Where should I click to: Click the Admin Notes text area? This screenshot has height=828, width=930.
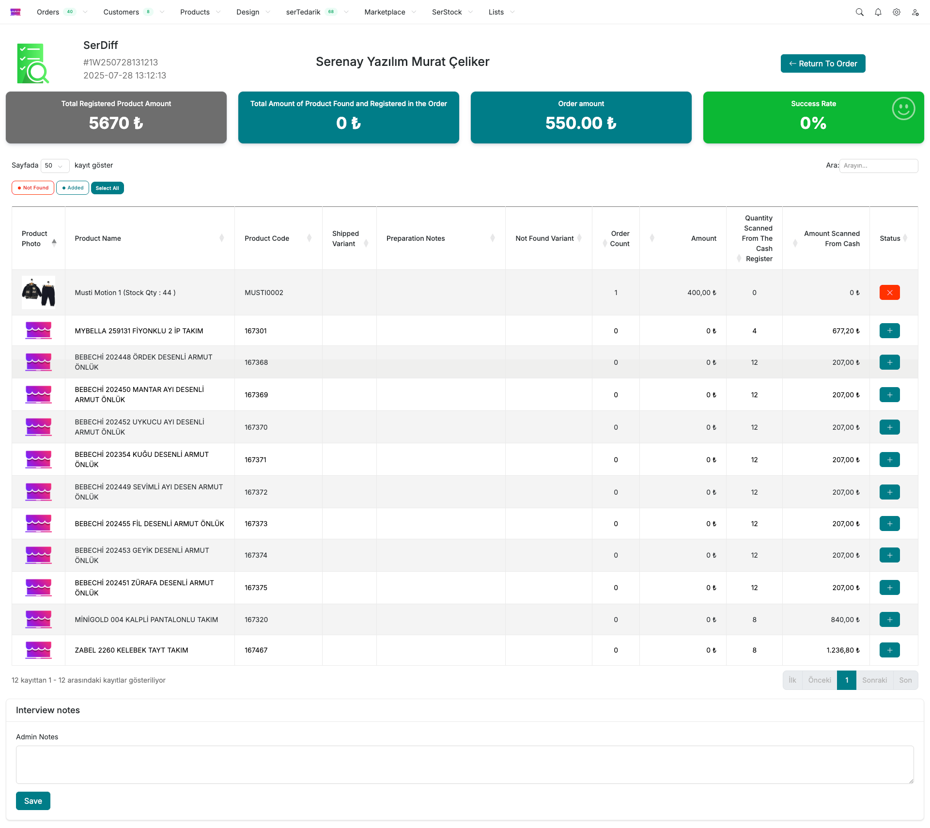(465, 765)
